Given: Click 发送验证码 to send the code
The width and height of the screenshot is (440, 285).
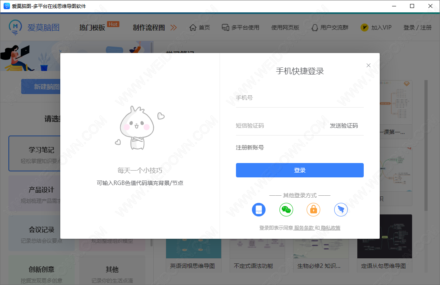Looking at the screenshot, I should point(344,126).
